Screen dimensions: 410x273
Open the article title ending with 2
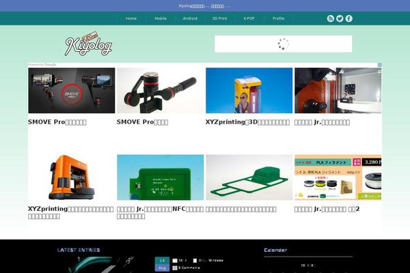coord(327,209)
